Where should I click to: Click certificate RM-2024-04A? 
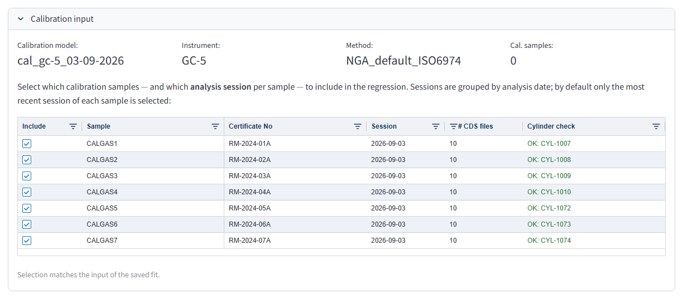coord(249,192)
